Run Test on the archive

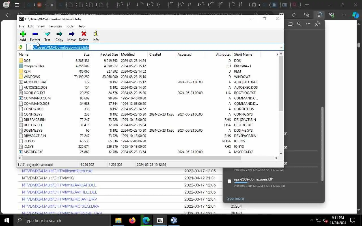tap(47, 34)
